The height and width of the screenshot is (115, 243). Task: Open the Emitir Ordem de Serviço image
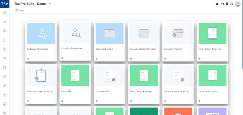tap(213, 33)
